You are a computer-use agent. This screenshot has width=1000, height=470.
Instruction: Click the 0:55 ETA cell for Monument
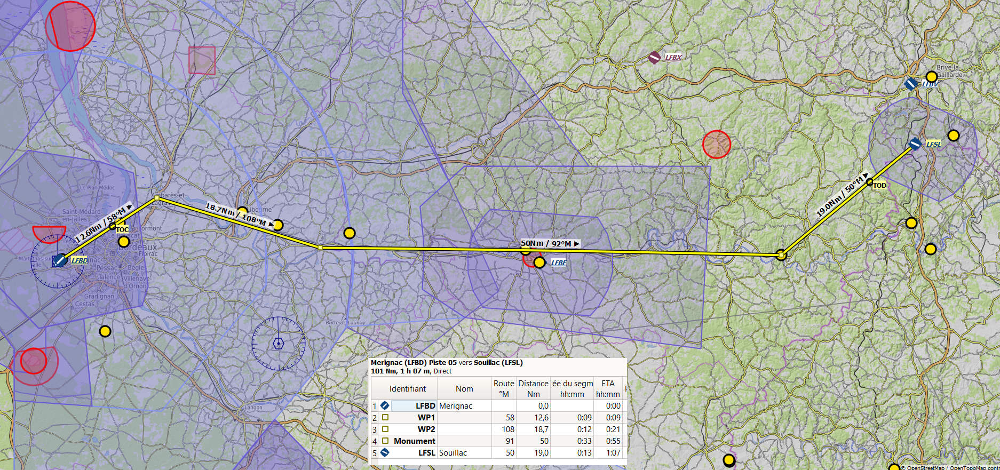tap(608, 441)
